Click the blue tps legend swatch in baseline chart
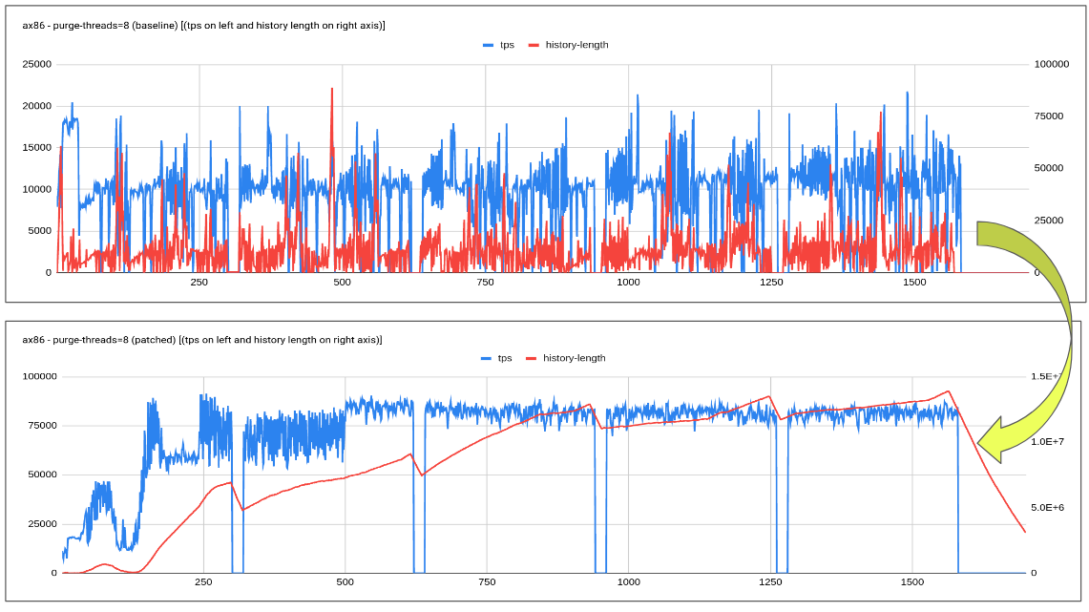The height and width of the screenshot is (612, 1089). pyautogui.click(x=489, y=45)
